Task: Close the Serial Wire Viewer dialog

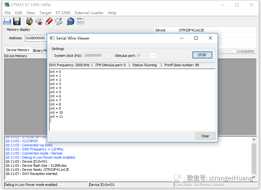Action: click(x=210, y=38)
